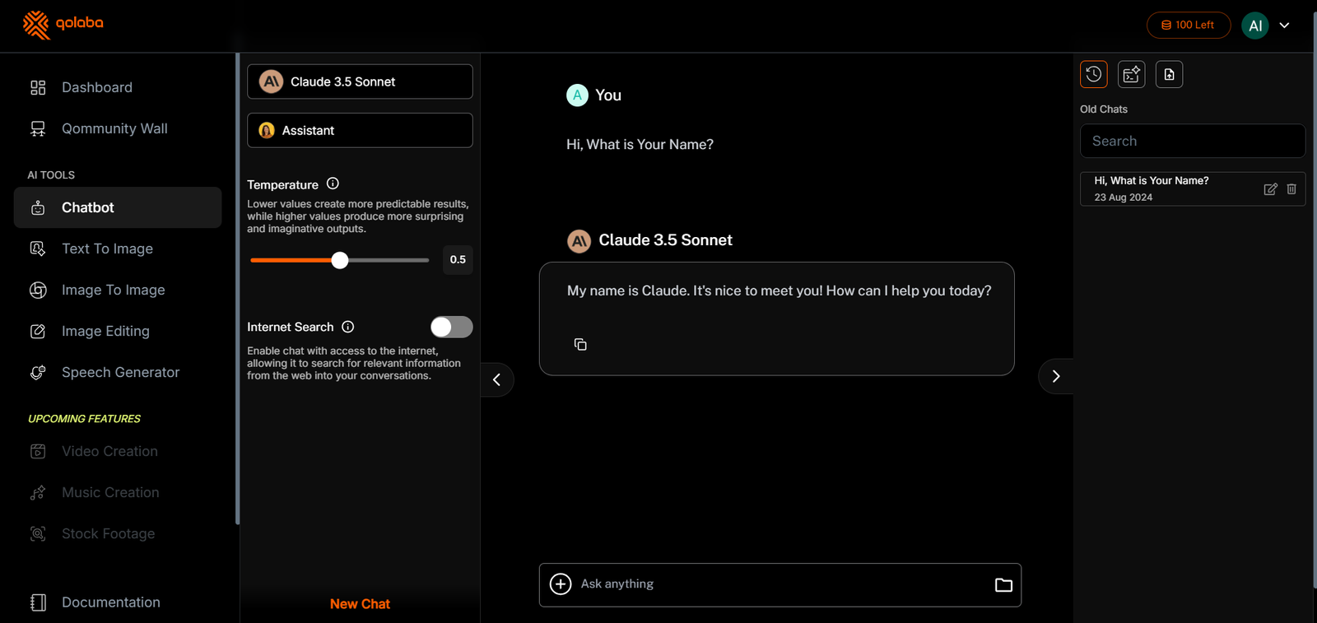
Task: Click the Internet Search info icon
Action: pyautogui.click(x=348, y=327)
